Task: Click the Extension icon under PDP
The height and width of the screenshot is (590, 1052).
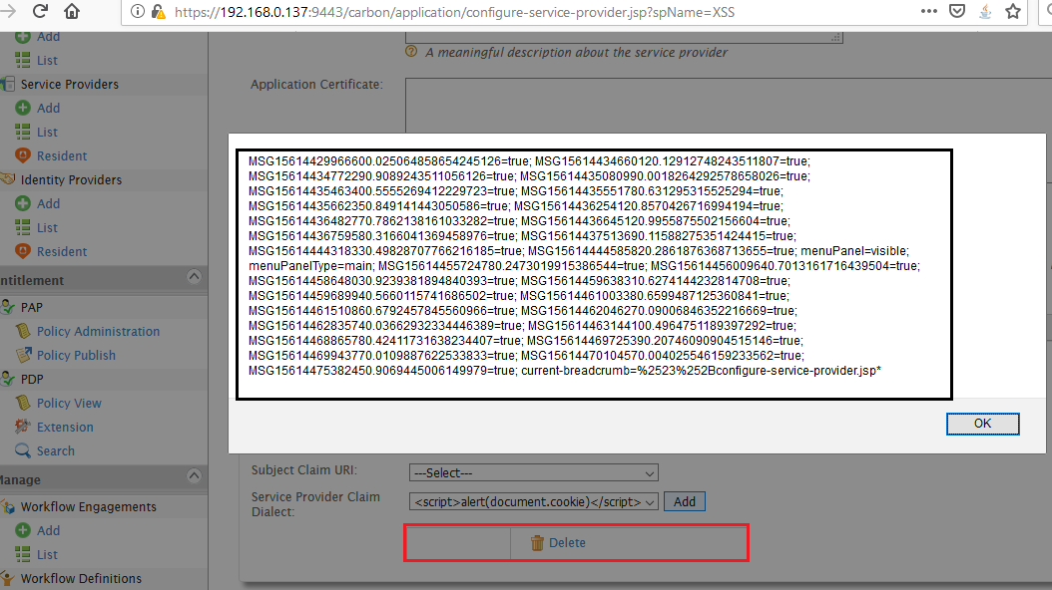Action: 23,427
